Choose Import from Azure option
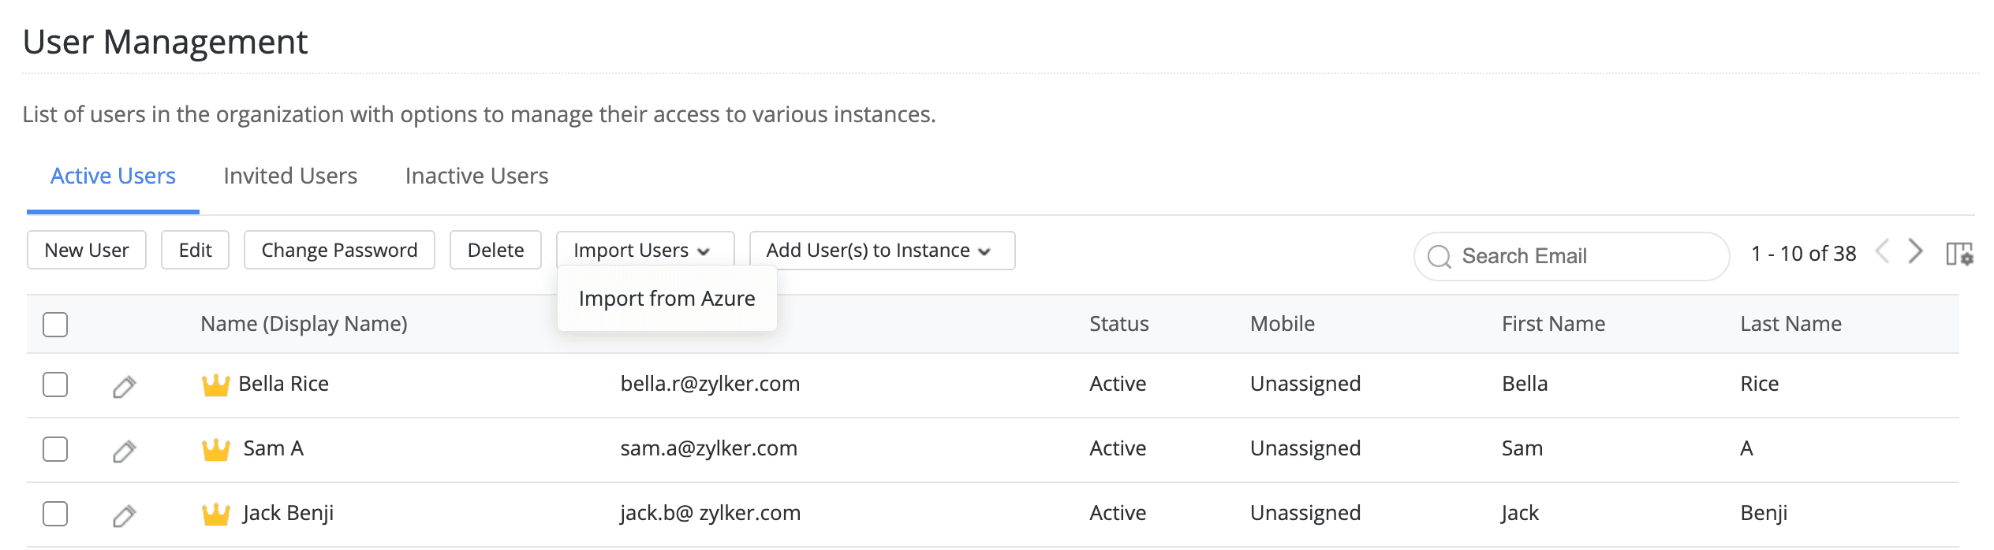 667,299
